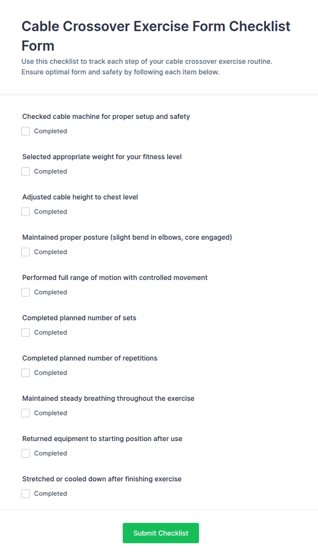The image size is (318, 560).
Task: Enable the Maintained proper posture checkbox
Action: 26,252
